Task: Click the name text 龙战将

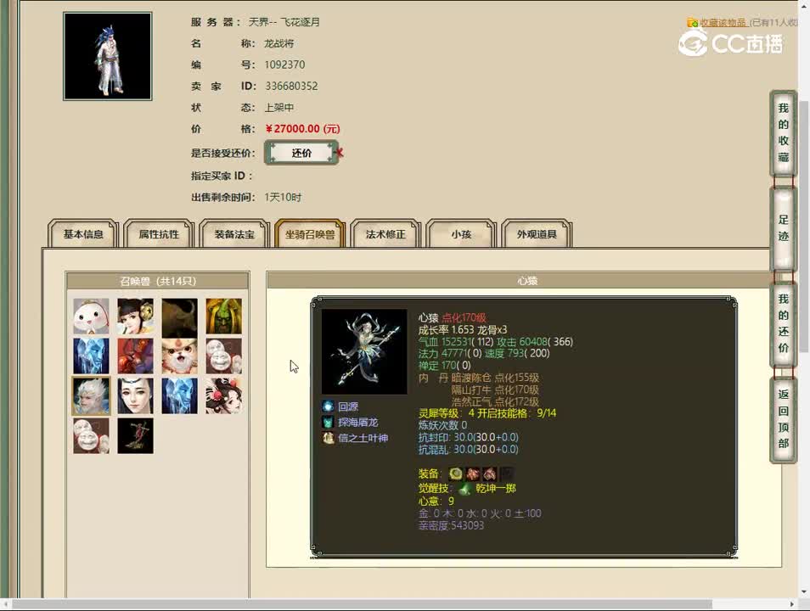Action: pos(279,43)
